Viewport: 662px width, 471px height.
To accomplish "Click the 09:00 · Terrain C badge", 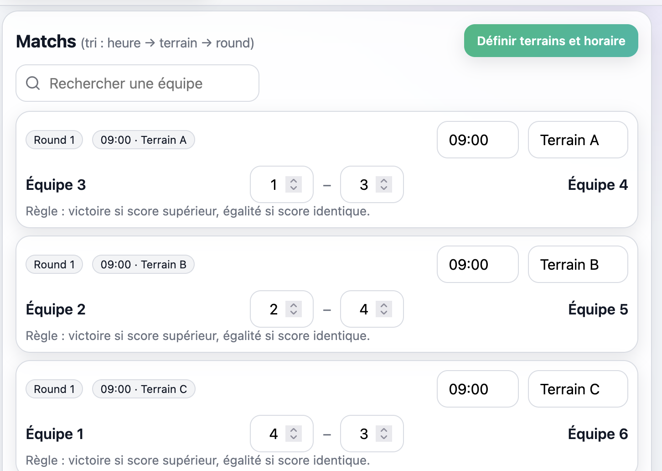I will click(x=143, y=389).
